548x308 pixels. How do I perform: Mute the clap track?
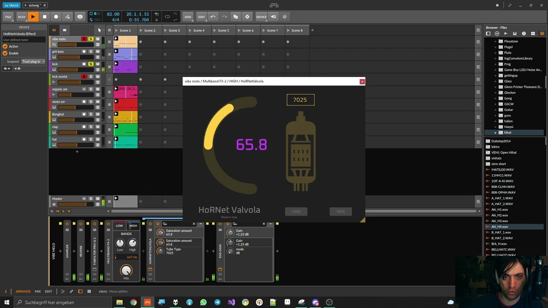(x=98, y=127)
